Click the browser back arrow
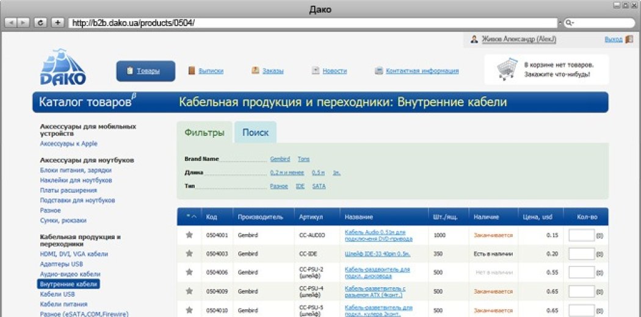This screenshot has width=641, height=317. click(10, 23)
